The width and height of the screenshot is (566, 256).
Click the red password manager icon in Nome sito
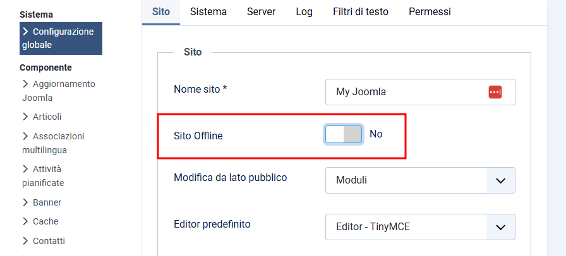click(495, 92)
